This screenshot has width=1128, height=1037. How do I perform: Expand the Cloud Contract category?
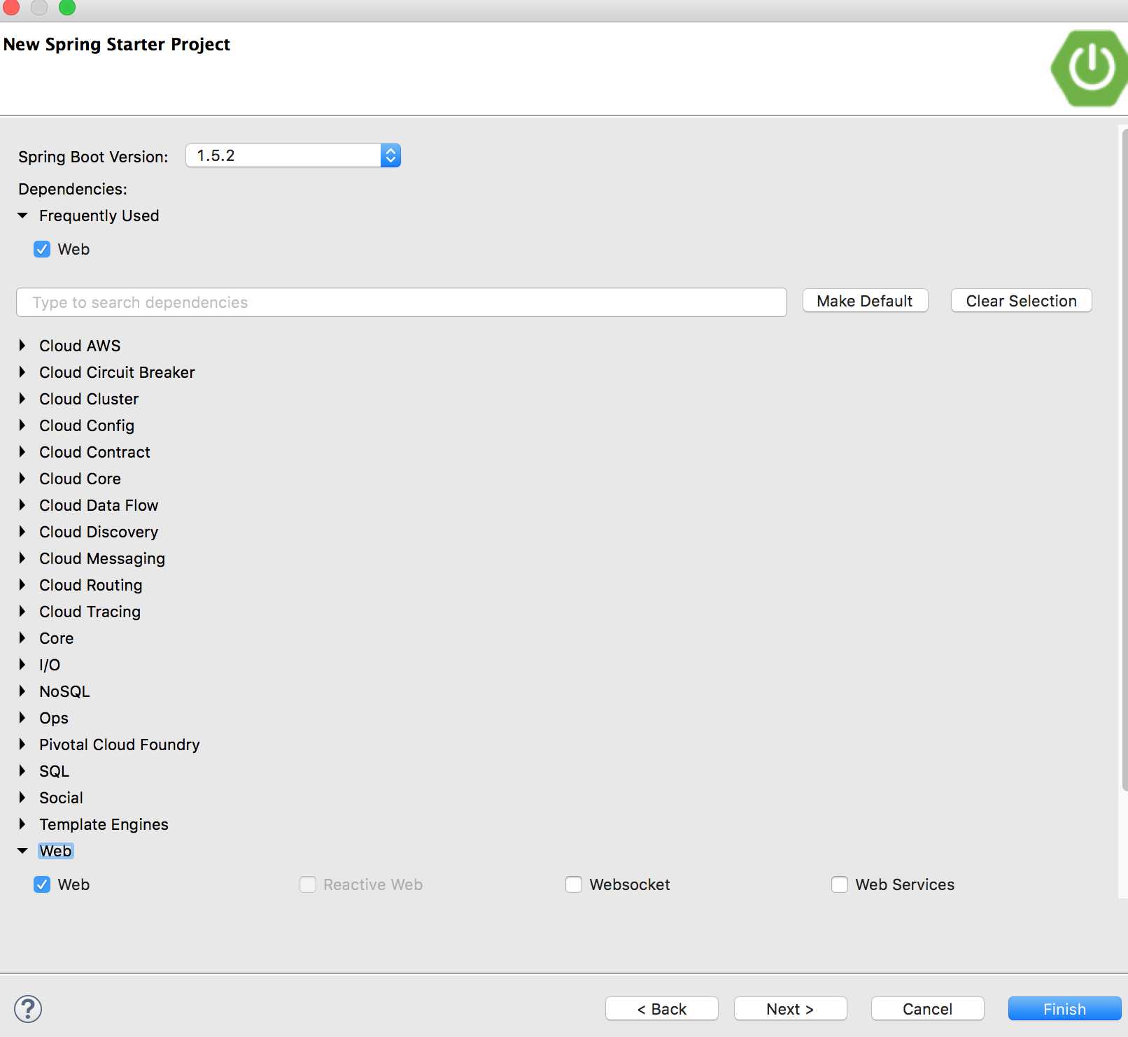pyautogui.click(x=22, y=452)
